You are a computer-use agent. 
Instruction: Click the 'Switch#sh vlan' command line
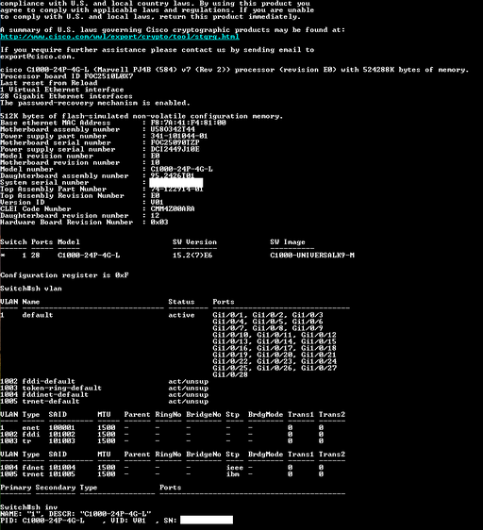(x=31, y=289)
